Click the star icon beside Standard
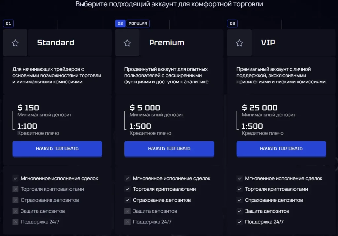Screen dimensions: 338x236 pyautogui.click(x=15, y=43)
